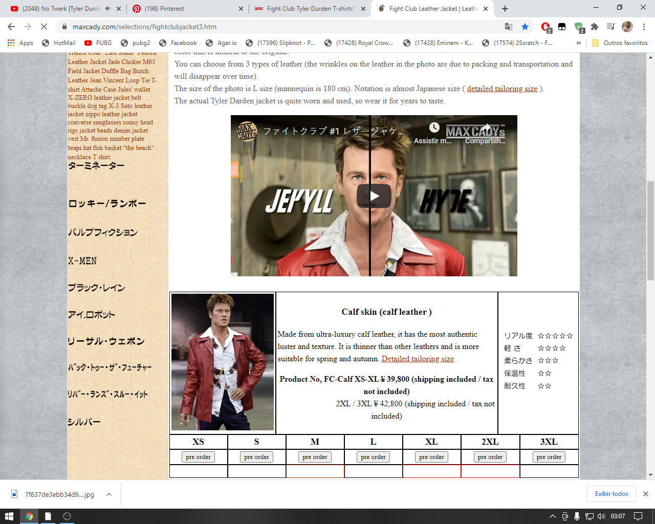
Task: Click the bookmark star icon
Action: [x=525, y=27]
